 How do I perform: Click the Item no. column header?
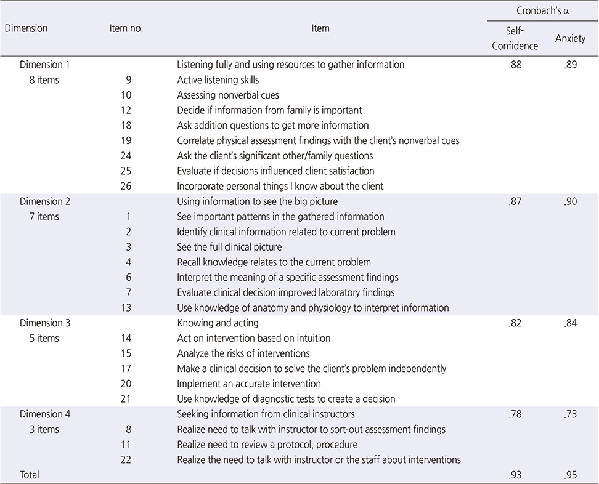[x=126, y=28]
